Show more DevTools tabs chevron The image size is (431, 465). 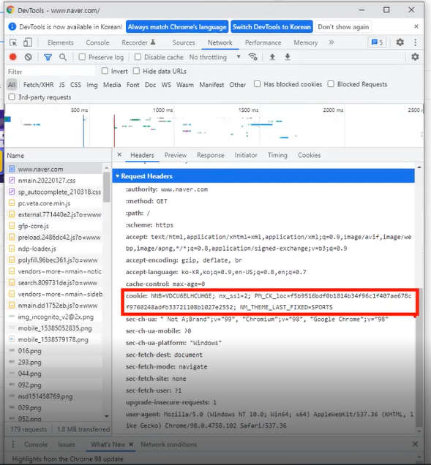(331, 42)
